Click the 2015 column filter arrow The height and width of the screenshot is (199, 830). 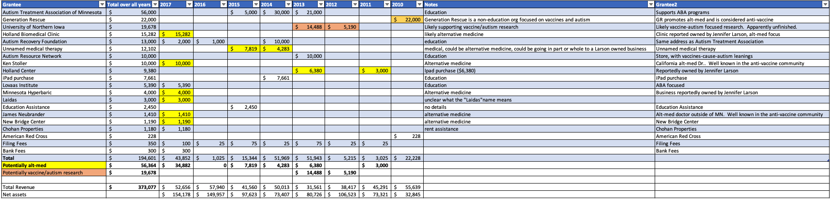click(x=256, y=5)
